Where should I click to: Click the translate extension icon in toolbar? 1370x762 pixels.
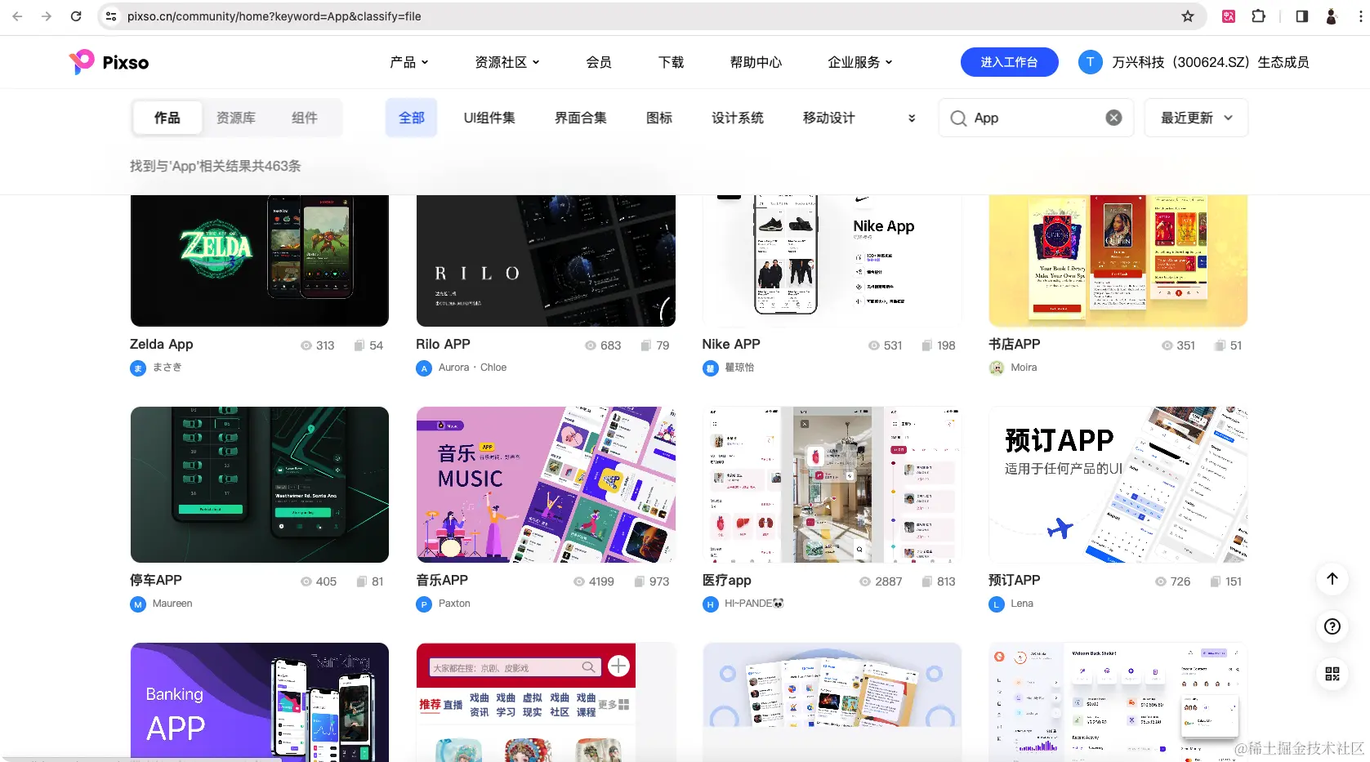(1228, 16)
